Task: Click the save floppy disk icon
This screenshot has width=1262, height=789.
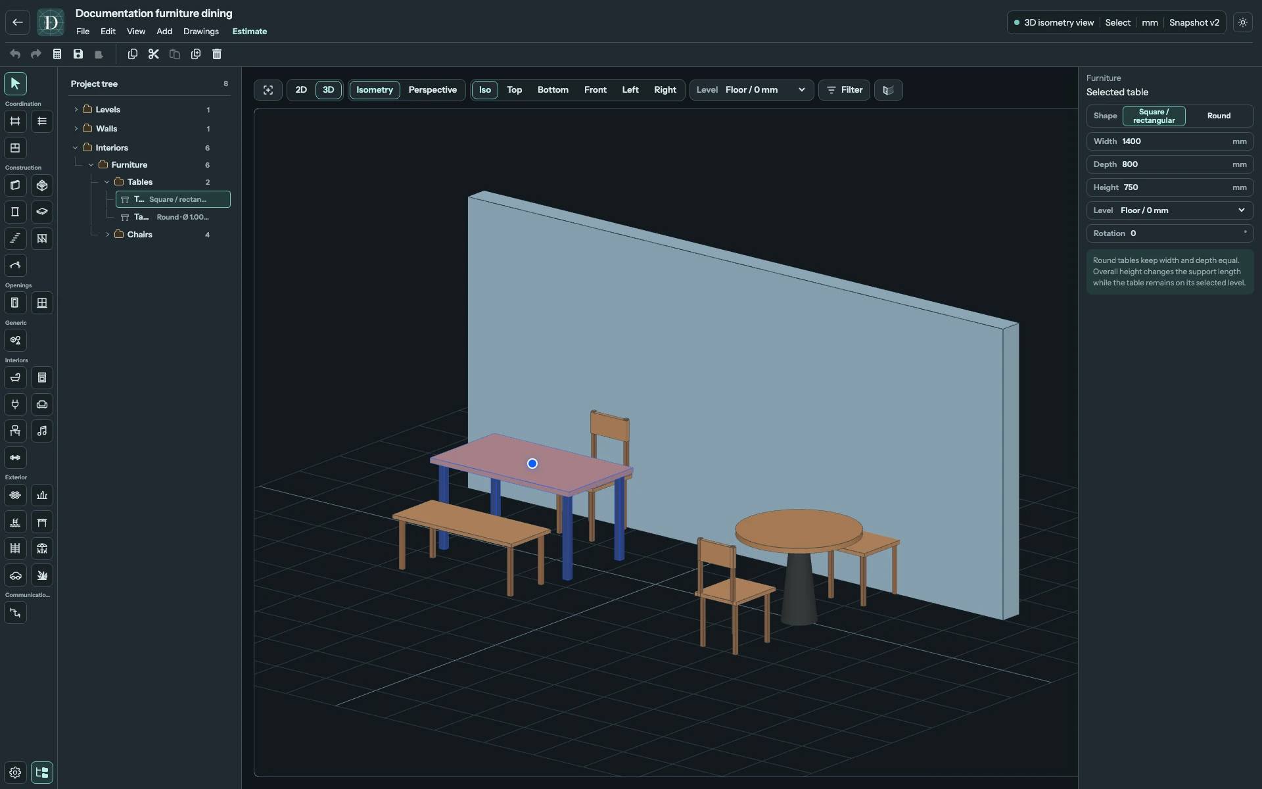Action: (x=78, y=54)
